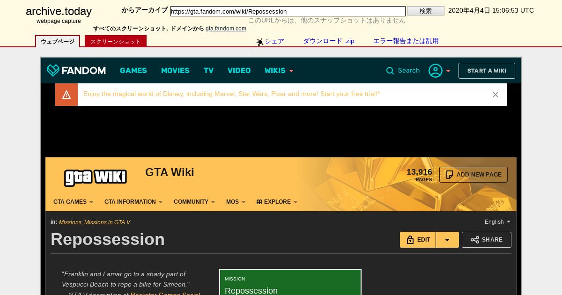The width and height of the screenshot is (562, 295).
Task: Click the lock icon on Edit
Action: point(410,240)
